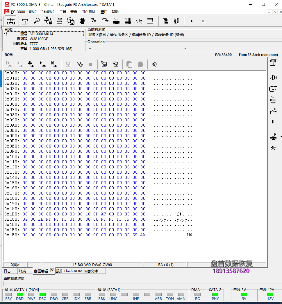Viewport: 282px width, 304px height.
Task: Click the capacity value 1 000 GB
Action: (51, 49)
